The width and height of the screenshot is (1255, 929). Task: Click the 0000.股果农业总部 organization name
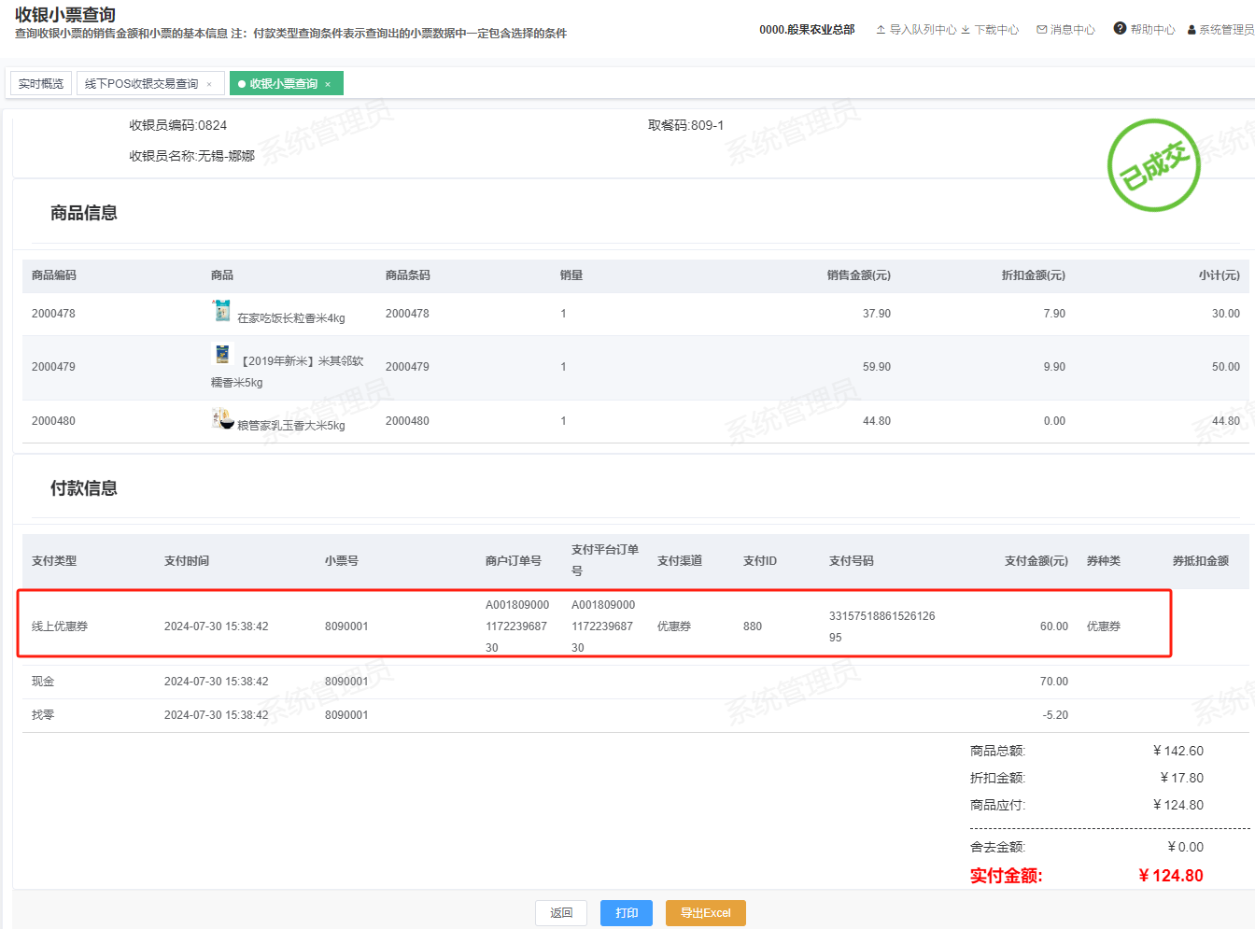[x=807, y=30]
